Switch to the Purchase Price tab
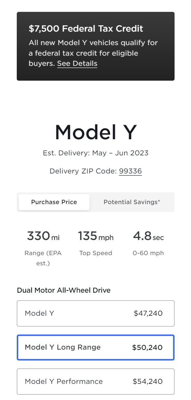 (54, 202)
